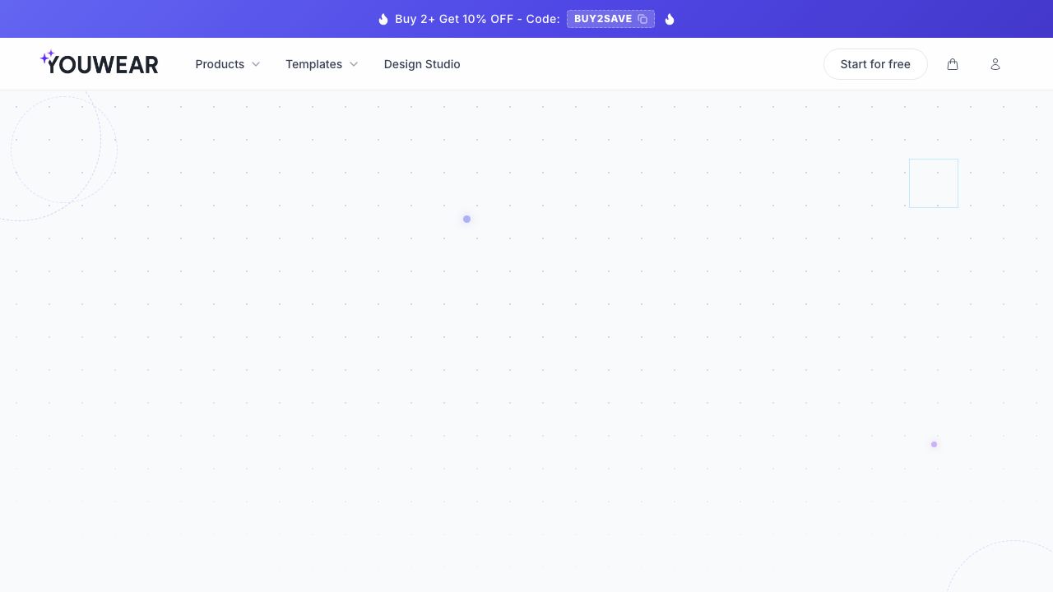
Task: Click the YOUWEAR logo
Action: (x=100, y=63)
